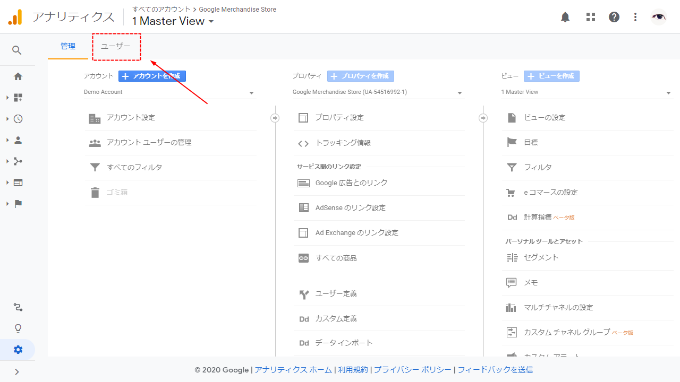Image resolution: width=680 pixels, height=382 pixels.
Task: Open the Admin gear icon in sidebar
Action: click(18, 350)
